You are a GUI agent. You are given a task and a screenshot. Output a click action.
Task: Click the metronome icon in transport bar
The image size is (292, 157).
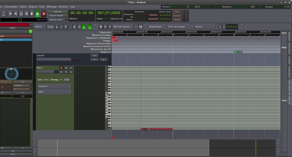point(3,14)
